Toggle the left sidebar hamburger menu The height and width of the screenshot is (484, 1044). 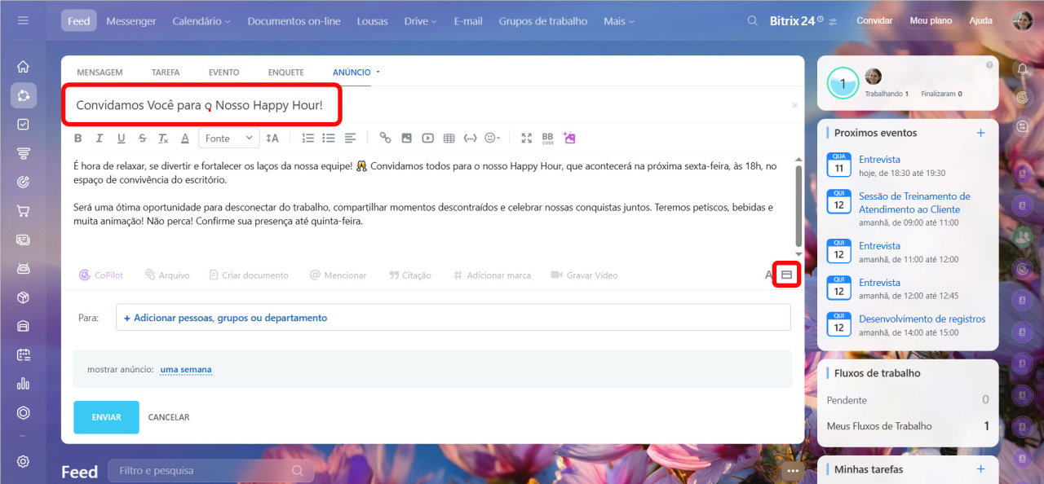click(x=23, y=20)
